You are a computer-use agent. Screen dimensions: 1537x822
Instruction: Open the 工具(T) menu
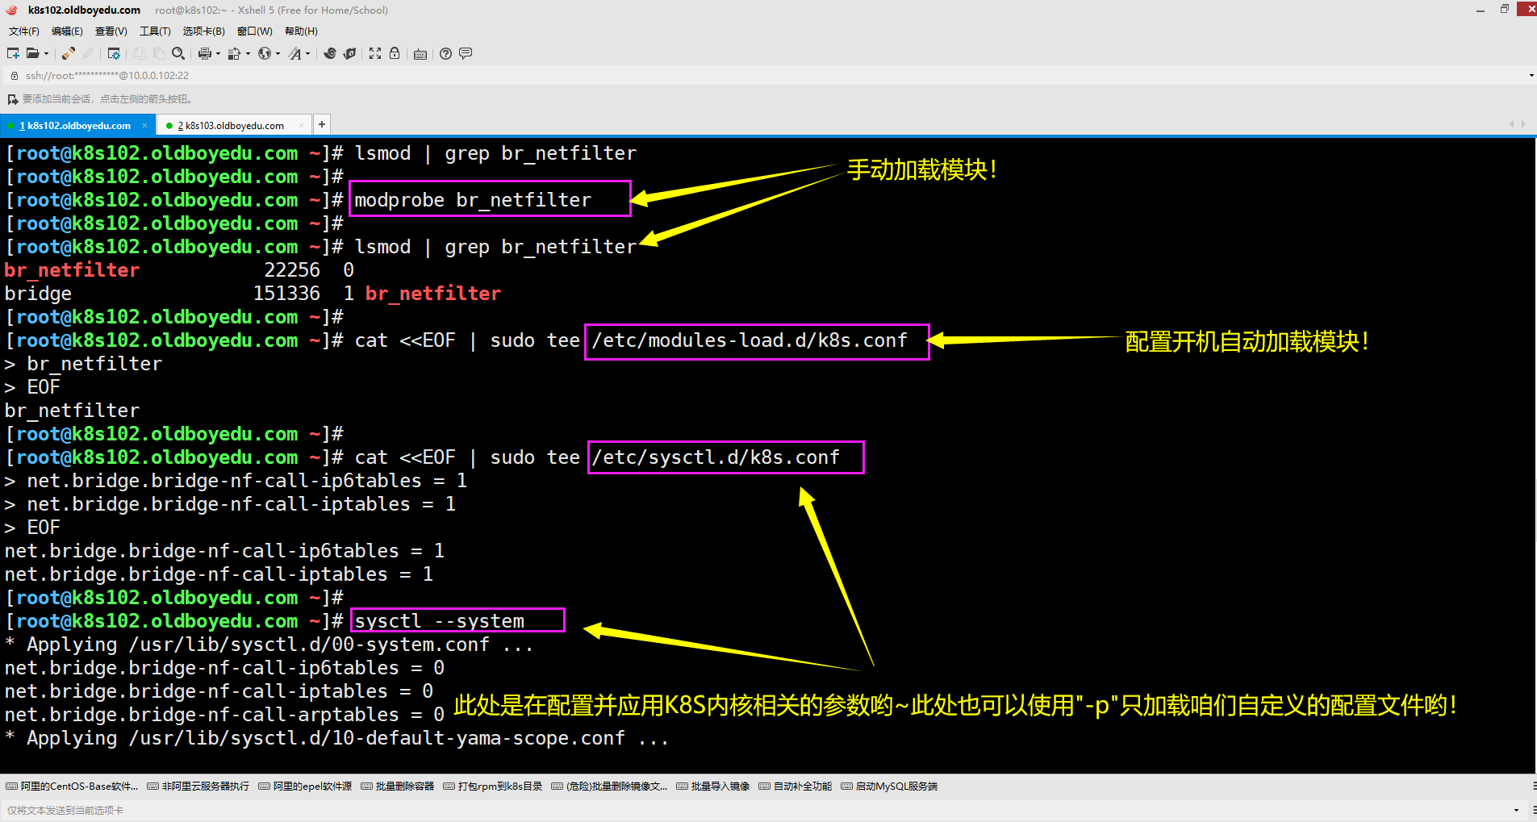[155, 31]
